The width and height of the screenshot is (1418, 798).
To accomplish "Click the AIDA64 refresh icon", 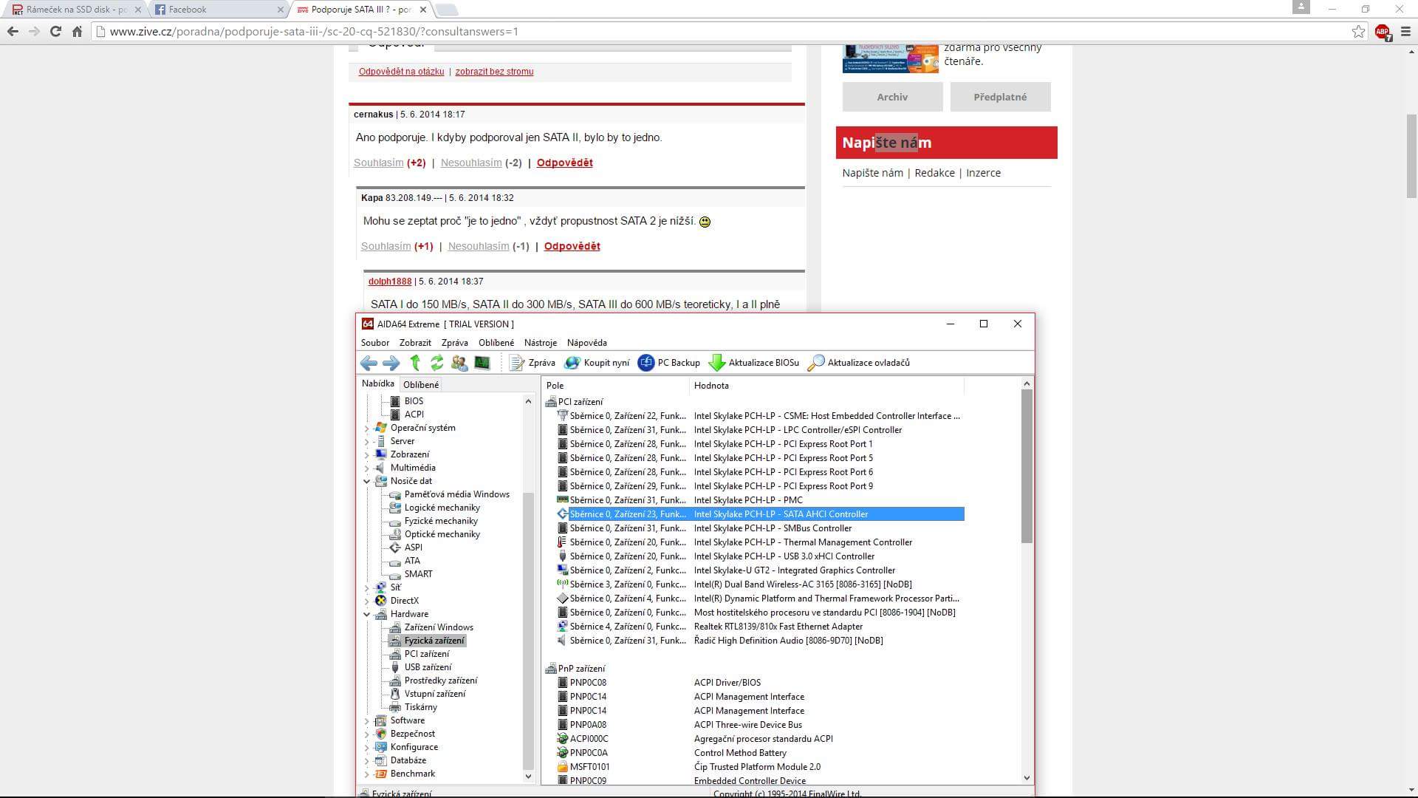I will (x=437, y=363).
